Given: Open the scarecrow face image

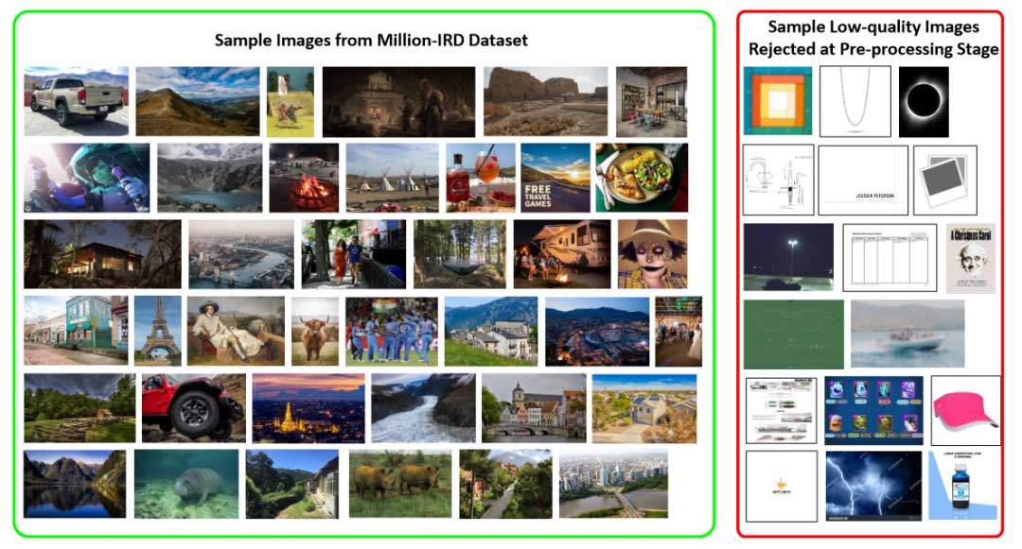Looking at the screenshot, I should click(x=652, y=253).
